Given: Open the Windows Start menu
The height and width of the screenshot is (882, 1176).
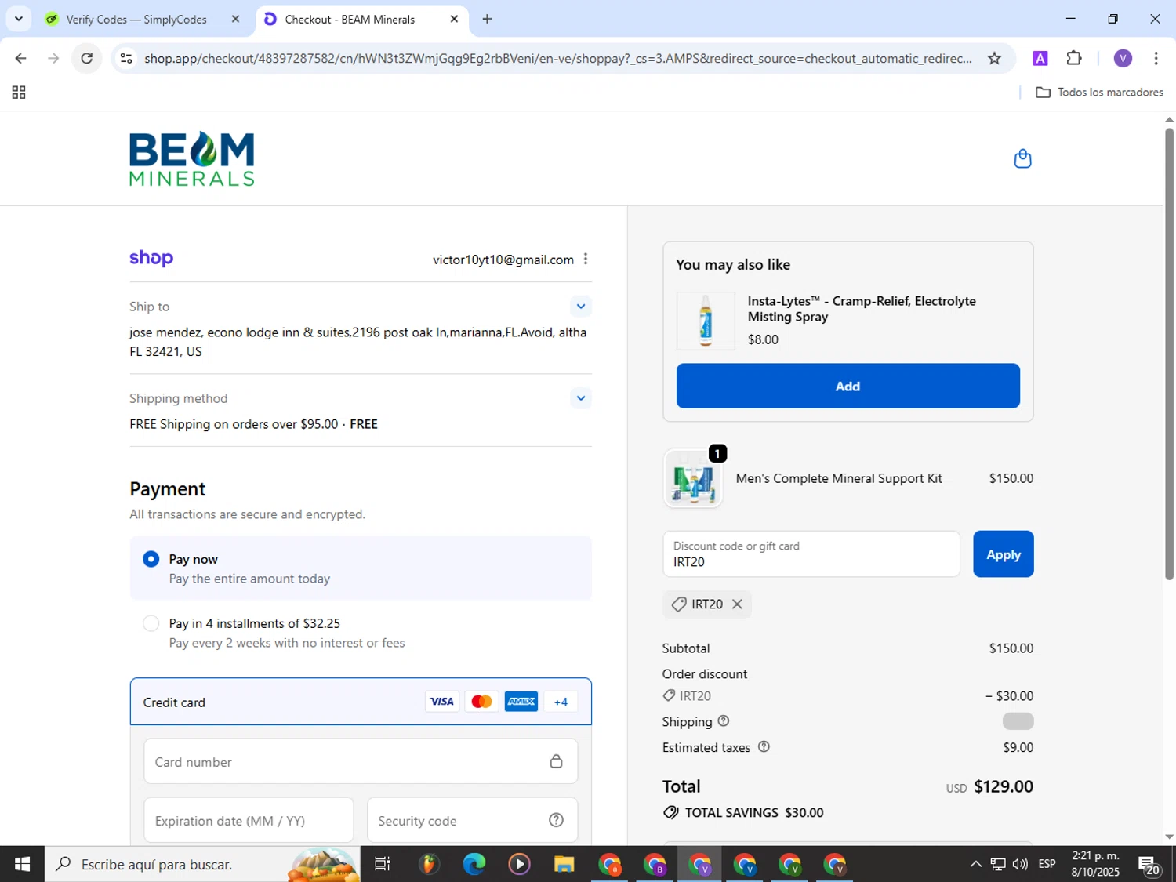Looking at the screenshot, I should [x=22, y=864].
